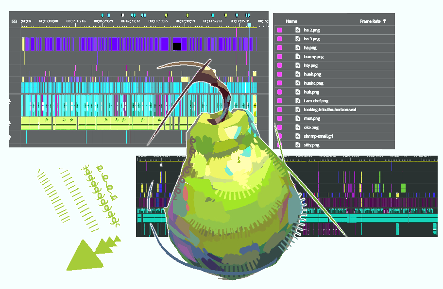Select the black clip in the purple track
Viewport: 443px width, 289px height.
177,46
